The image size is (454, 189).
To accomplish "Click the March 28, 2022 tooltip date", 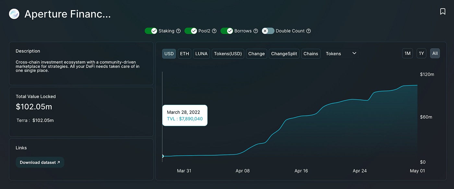I will 184,112.
